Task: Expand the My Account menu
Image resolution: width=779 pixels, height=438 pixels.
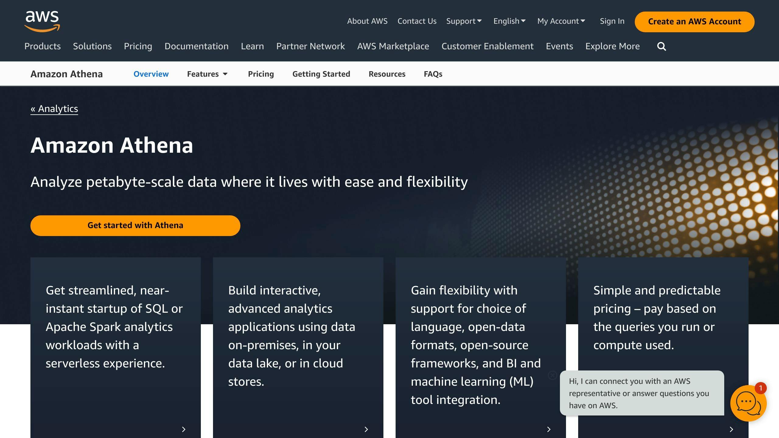Action: point(561,21)
